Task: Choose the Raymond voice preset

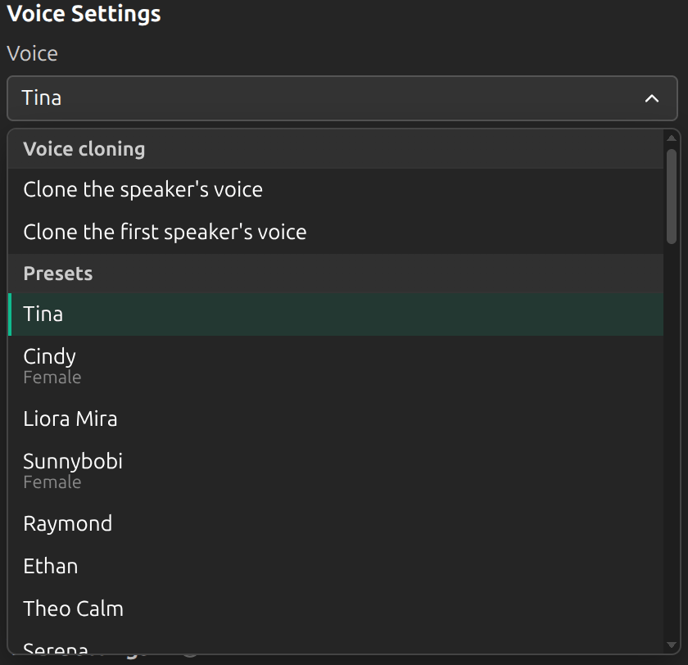Action: [x=336, y=524]
